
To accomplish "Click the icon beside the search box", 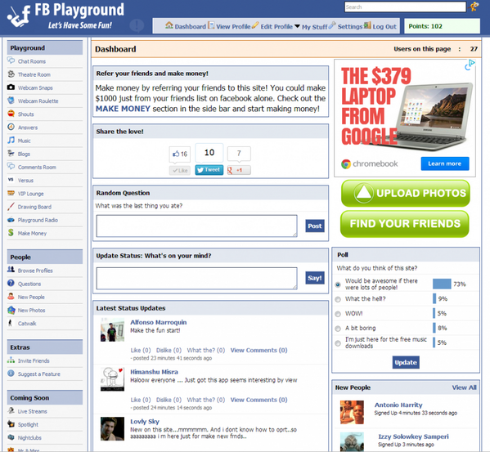I will (x=474, y=7).
